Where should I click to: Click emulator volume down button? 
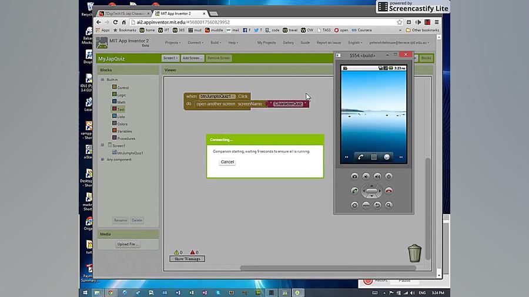(366, 177)
